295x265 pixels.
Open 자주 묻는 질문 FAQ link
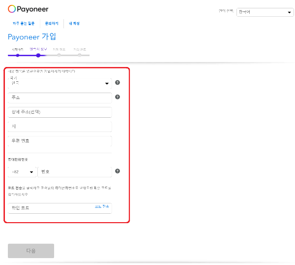click(24, 23)
